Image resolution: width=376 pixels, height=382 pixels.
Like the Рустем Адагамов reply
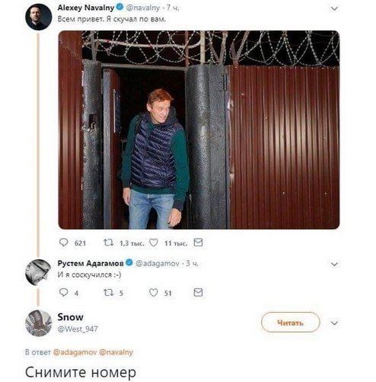tap(154, 293)
